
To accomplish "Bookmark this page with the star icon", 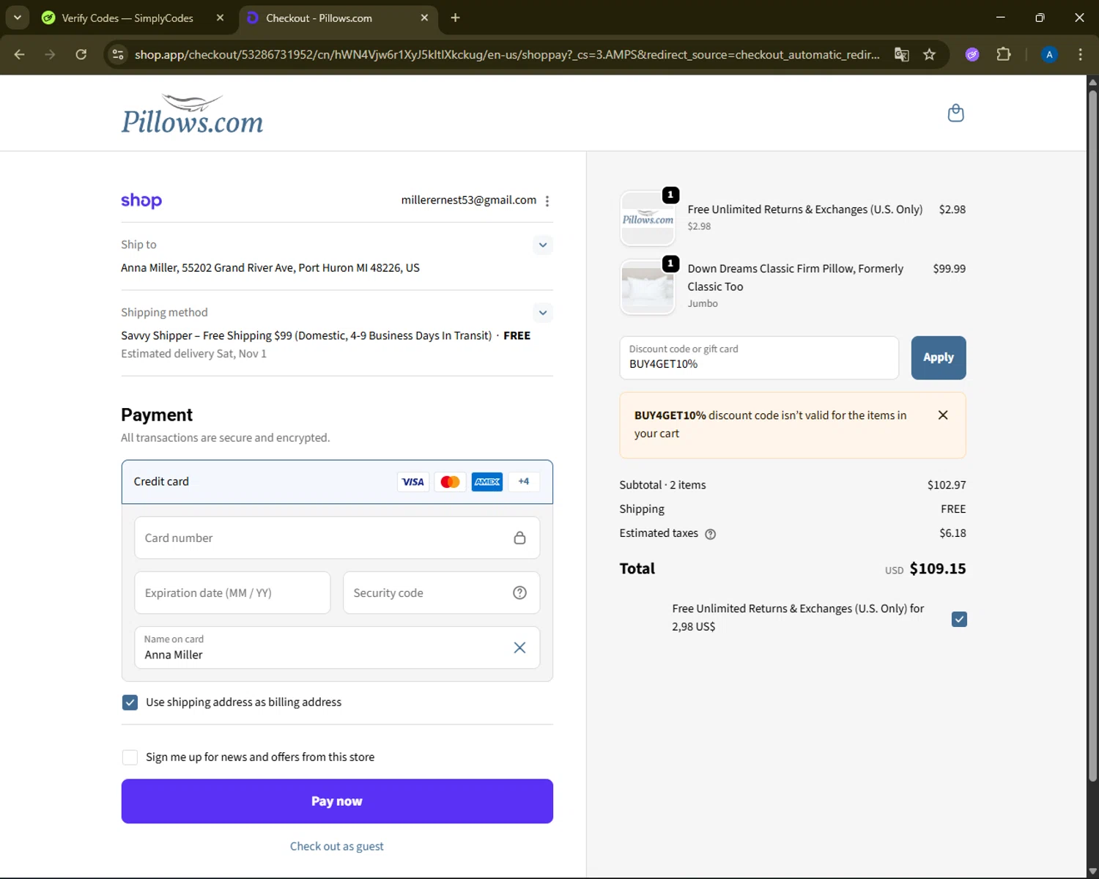I will tap(929, 54).
